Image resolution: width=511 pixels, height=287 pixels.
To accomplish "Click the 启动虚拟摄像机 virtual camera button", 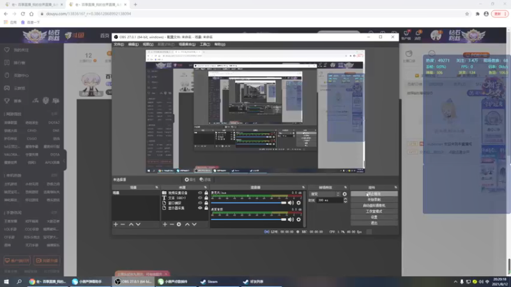I will (374, 205).
